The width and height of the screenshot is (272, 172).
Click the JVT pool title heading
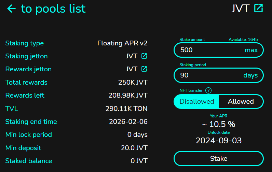(240, 9)
